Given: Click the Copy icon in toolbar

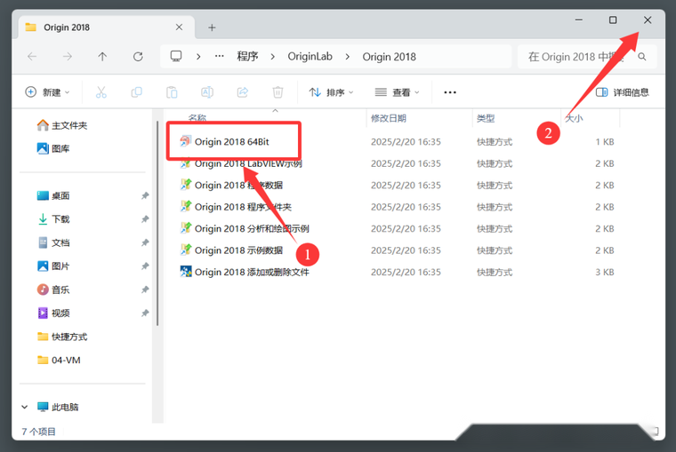Looking at the screenshot, I should pyautogui.click(x=136, y=92).
